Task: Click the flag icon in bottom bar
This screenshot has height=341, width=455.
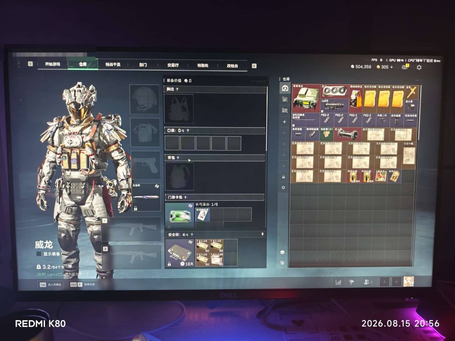Action: click(351, 282)
